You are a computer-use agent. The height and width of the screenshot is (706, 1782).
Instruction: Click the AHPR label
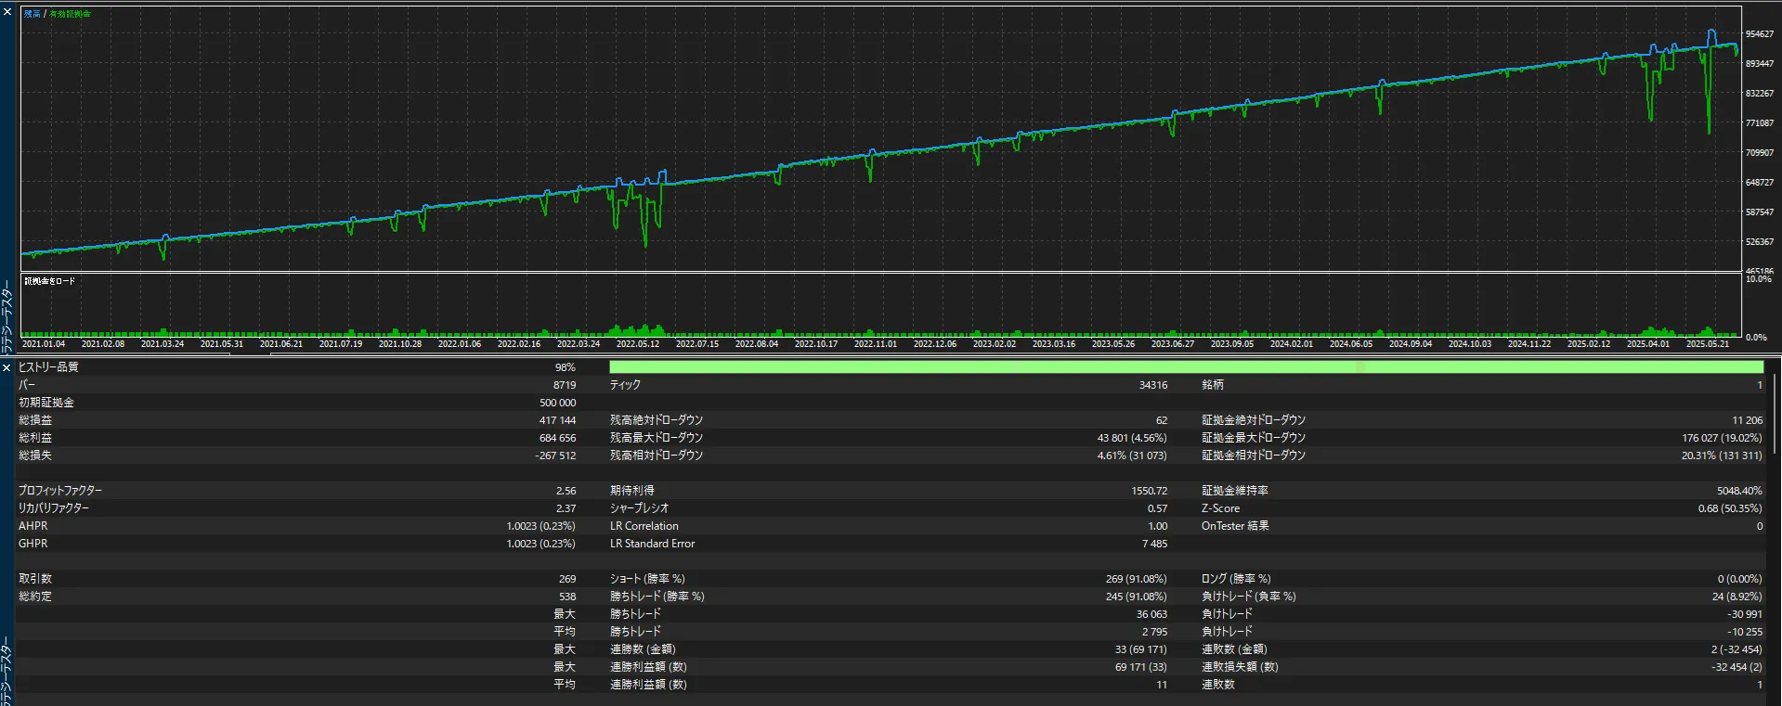(33, 526)
